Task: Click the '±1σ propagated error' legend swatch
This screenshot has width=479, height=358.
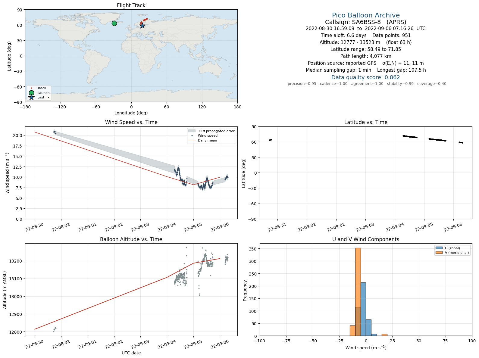Action: (192, 131)
